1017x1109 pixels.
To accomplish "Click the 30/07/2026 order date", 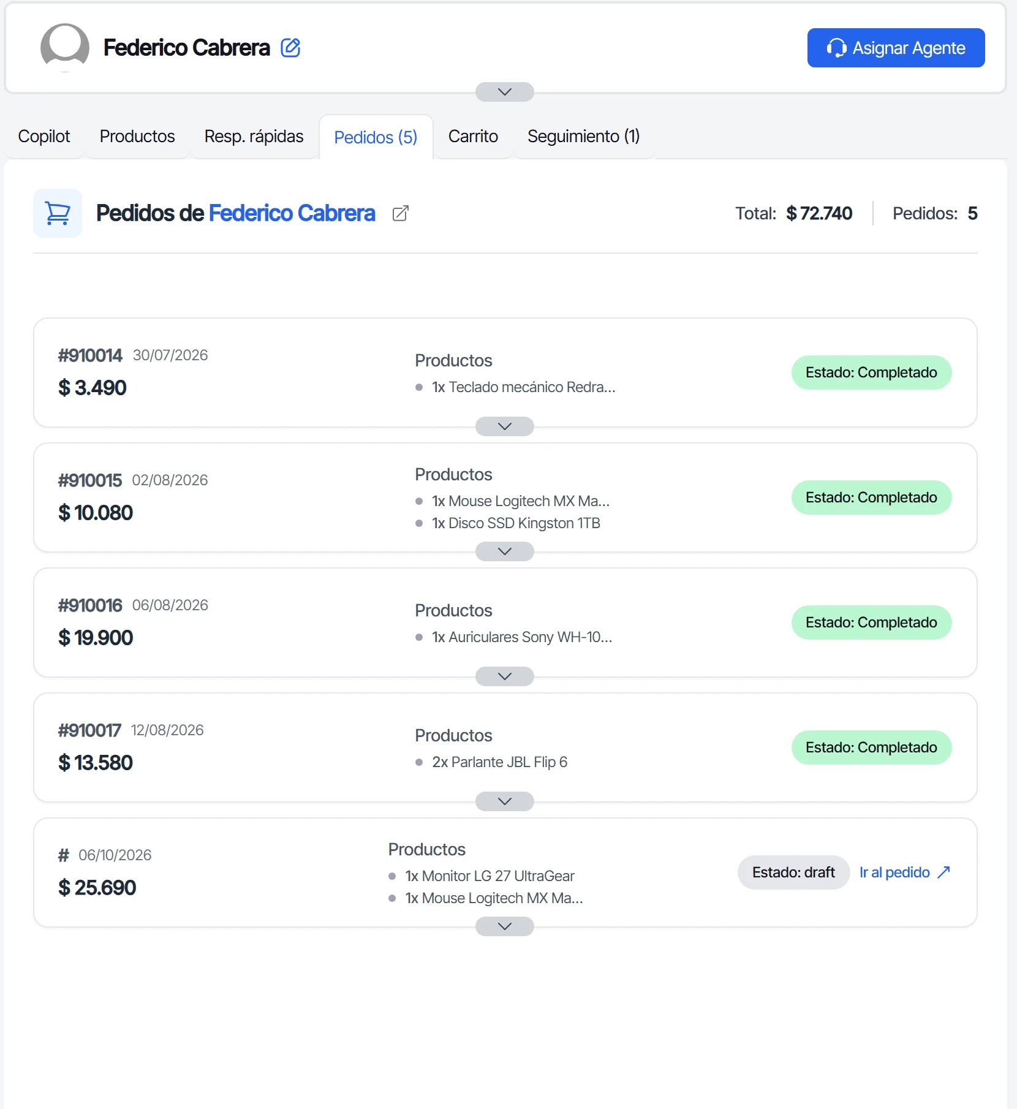I will click(170, 355).
